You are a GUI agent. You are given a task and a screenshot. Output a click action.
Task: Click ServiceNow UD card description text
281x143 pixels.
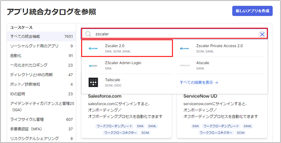tap(221, 110)
